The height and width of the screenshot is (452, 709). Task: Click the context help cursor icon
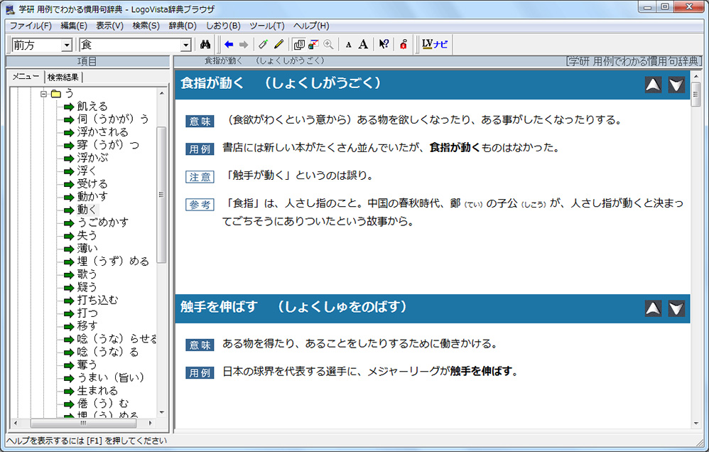[384, 44]
